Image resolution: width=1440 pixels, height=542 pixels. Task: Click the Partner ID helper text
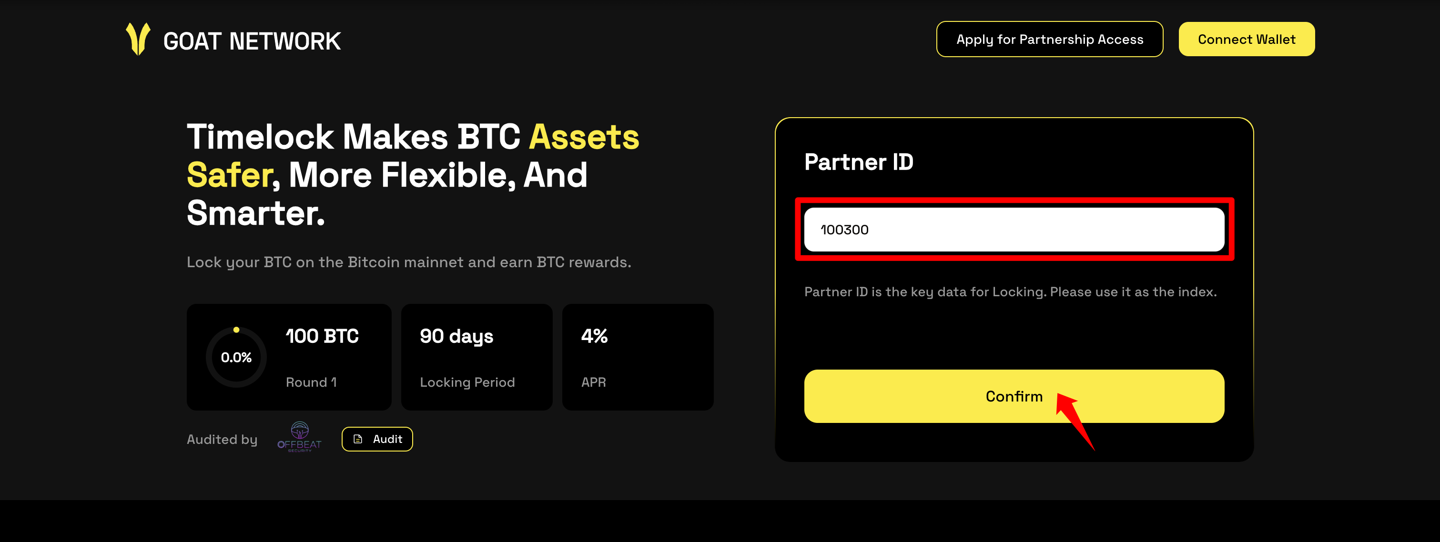click(1010, 291)
